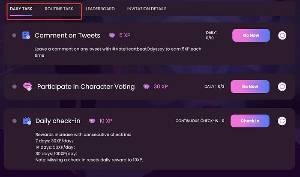Image resolution: width=300 pixels, height=177 pixels.
Task: Toggle the status dot for Daily check-in
Action: pyautogui.click(x=14, y=121)
